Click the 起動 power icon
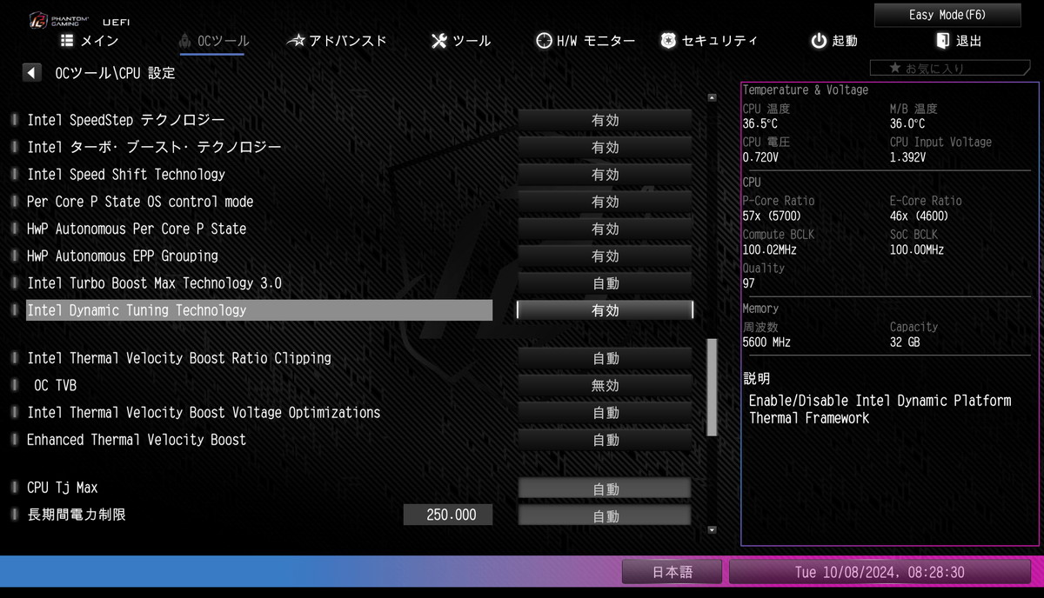This screenshot has height=598, width=1044. pos(819,41)
